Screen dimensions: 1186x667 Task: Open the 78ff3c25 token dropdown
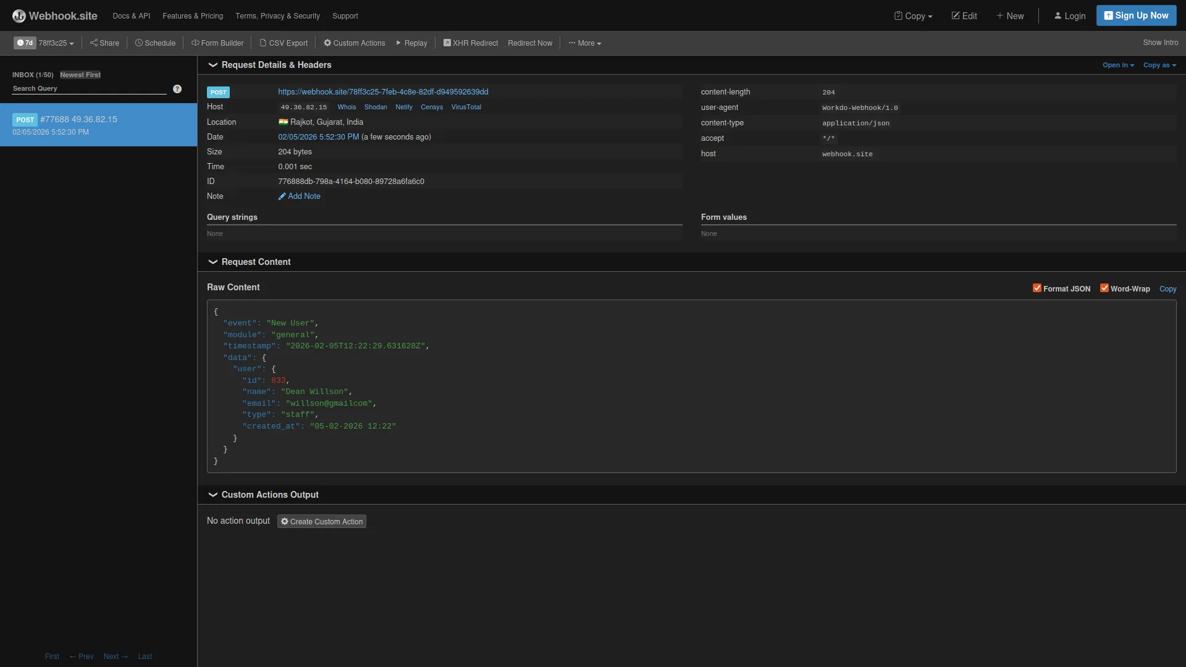[x=56, y=43]
